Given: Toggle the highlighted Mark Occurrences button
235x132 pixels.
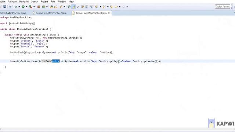Looking at the screenshot, I should (73, 7).
